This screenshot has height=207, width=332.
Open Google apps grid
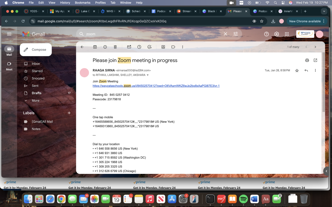pos(287,34)
